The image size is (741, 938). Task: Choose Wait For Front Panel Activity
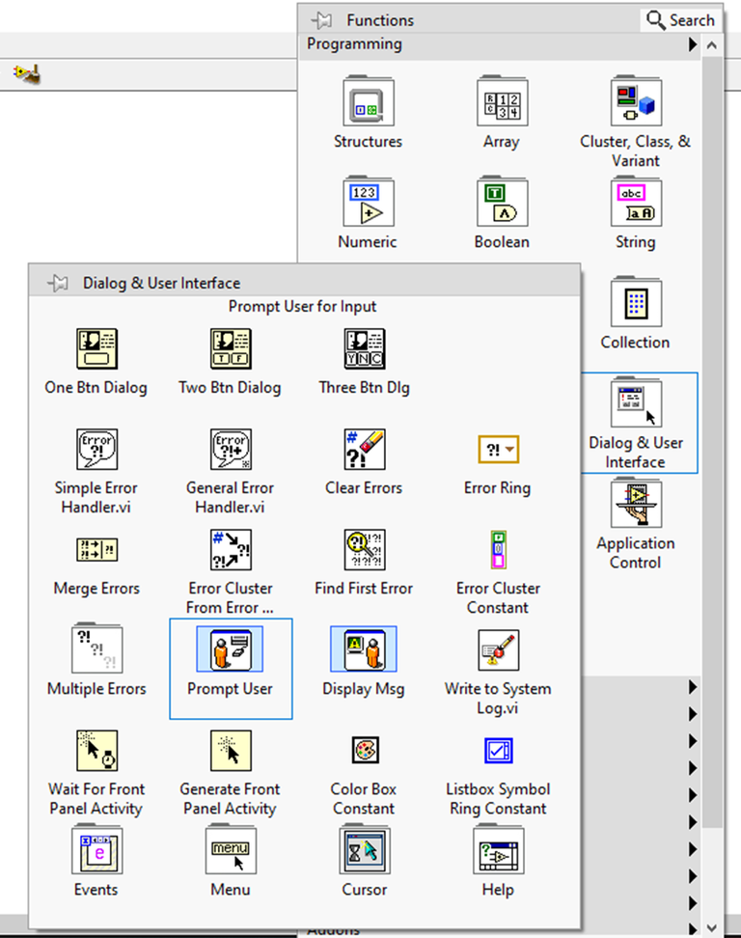coord(96,751)
